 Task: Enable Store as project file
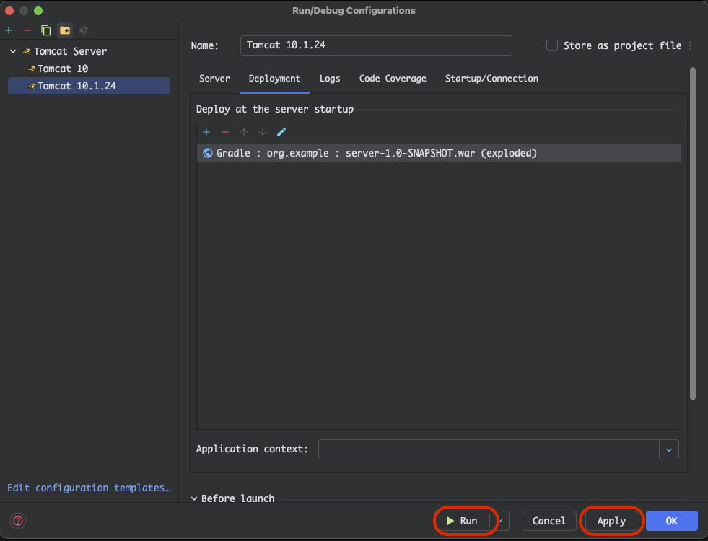(x=552, y=45)
